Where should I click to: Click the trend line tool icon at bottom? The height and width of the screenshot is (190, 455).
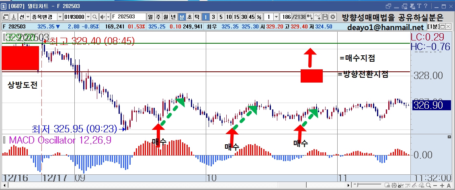(408, 185)
